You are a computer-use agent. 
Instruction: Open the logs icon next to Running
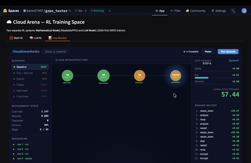(x=110, y=11)
